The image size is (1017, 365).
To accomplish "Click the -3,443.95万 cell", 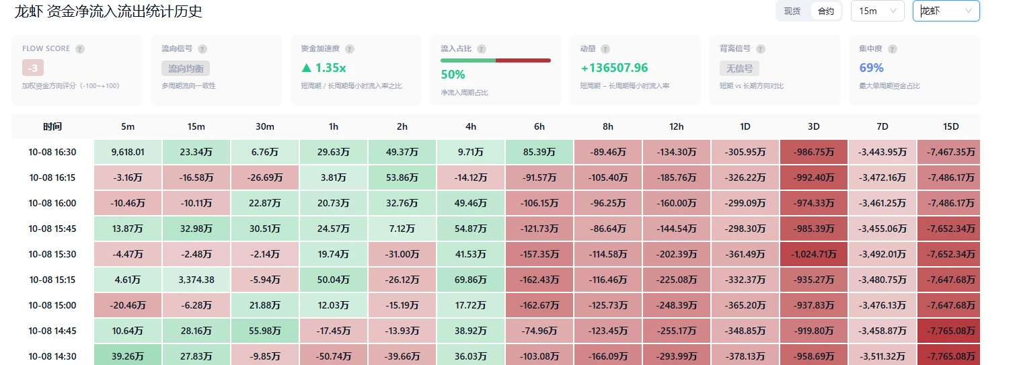I will pyautogui.click(x=882, y=152).
